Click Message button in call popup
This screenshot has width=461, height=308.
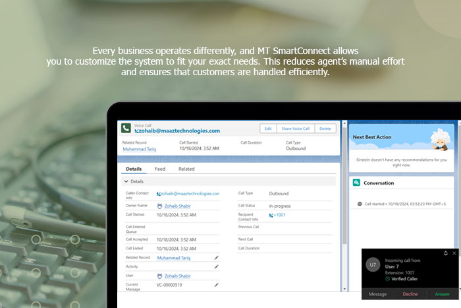377,294
